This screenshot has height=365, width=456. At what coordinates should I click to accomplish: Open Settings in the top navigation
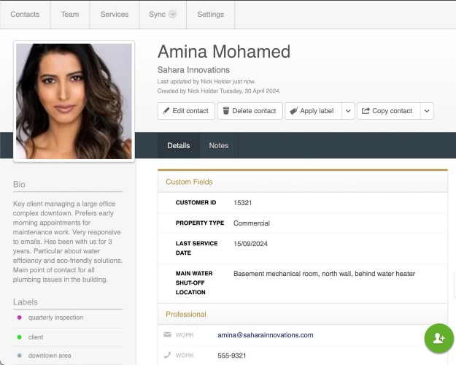211,15
